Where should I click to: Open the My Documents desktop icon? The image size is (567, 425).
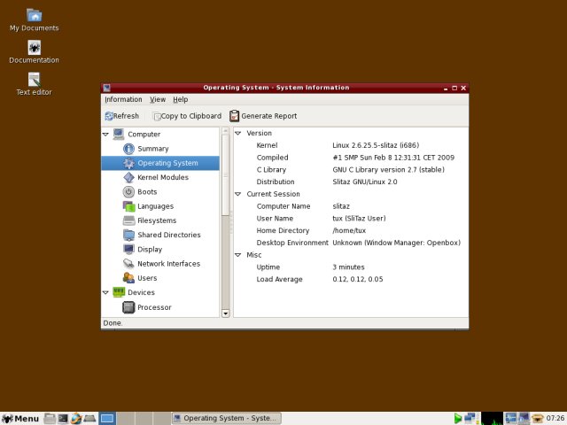[x=34, y=15]
